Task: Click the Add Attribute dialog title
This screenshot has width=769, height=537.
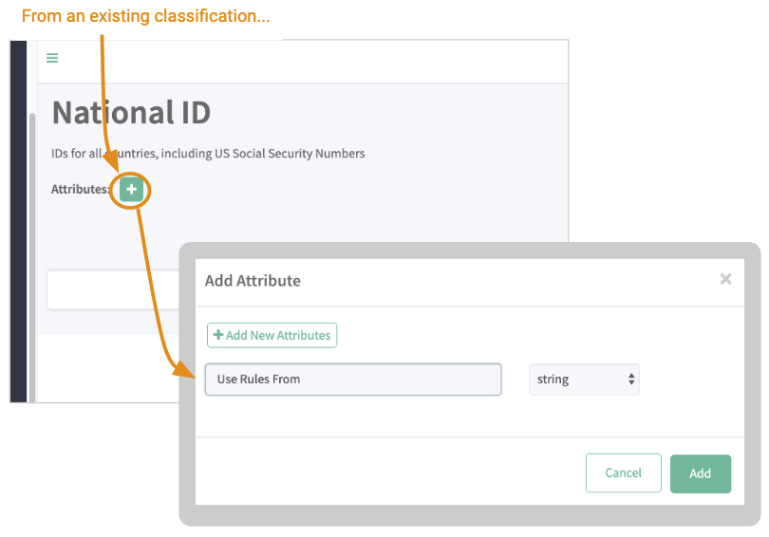Action: (253, 281)
